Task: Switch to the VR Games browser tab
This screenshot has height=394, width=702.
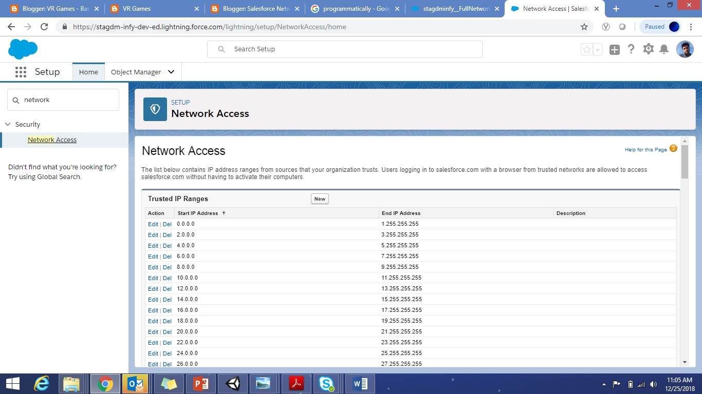Action: (149, 8)
